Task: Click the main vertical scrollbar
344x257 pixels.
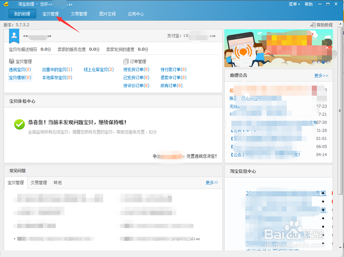Action: 340,111
